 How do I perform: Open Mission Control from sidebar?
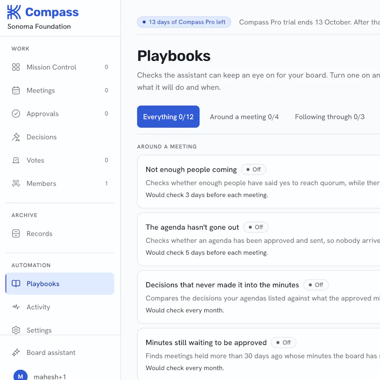(60, 67)
